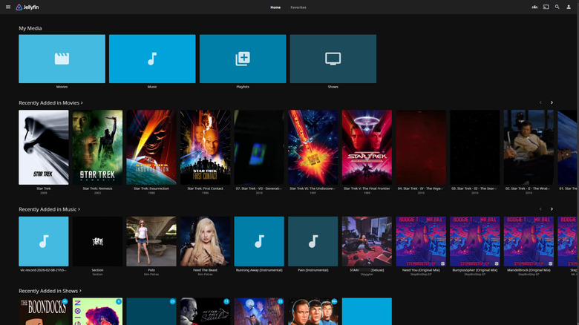Open the hamburger menu

point(8,7)
